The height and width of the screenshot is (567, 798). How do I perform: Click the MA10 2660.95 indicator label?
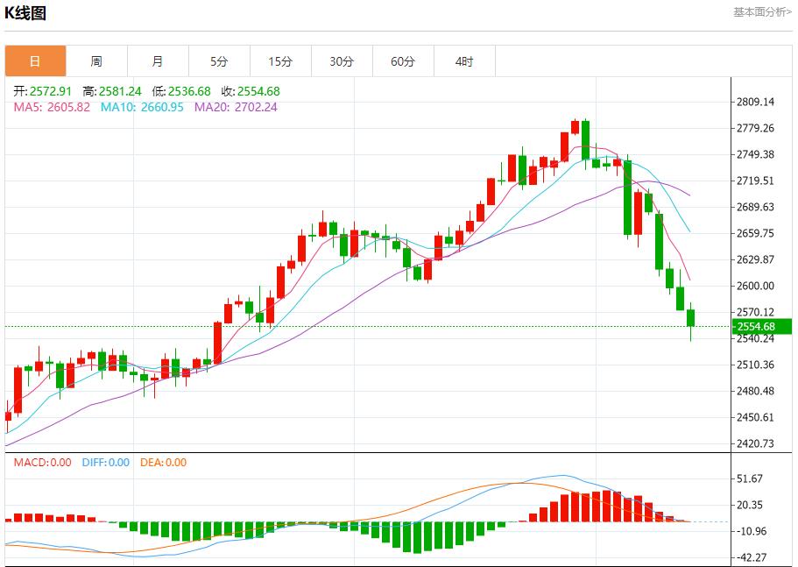point(142,107)
